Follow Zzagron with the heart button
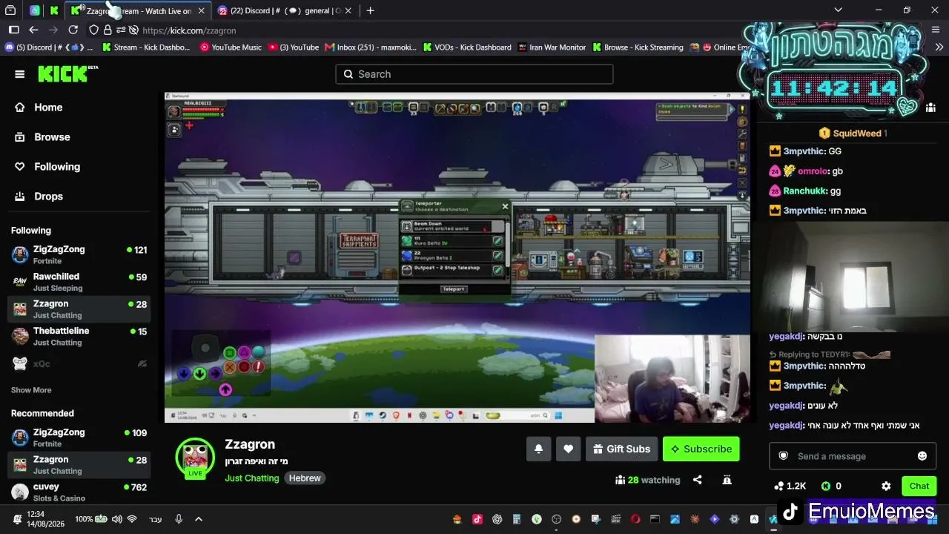Viewport: 949px width, 534px height. (x=569, y=449)
